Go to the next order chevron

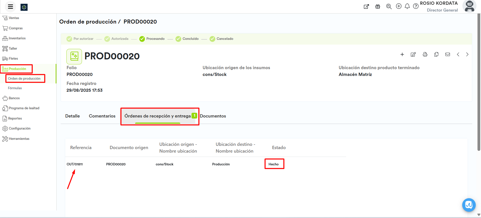(467, 54)
